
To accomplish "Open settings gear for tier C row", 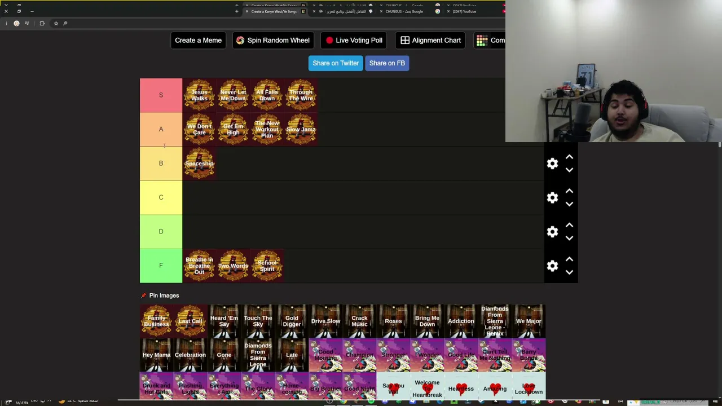I will coord(552,197).
